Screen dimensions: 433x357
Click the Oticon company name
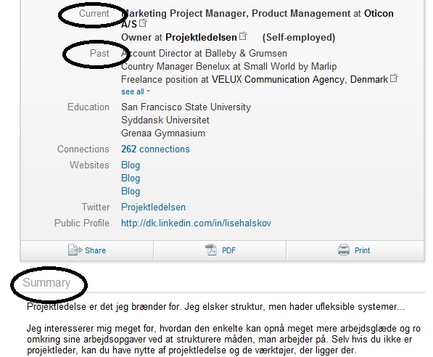click(379, 13)
